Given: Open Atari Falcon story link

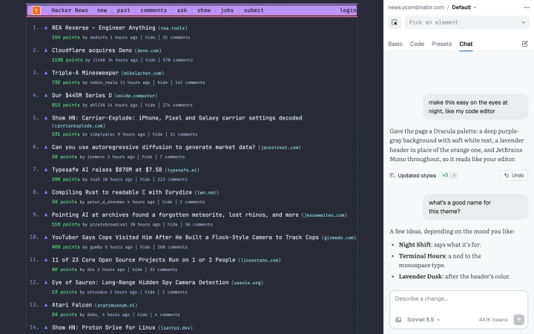Looking at the screenshot, I should 71,305.
